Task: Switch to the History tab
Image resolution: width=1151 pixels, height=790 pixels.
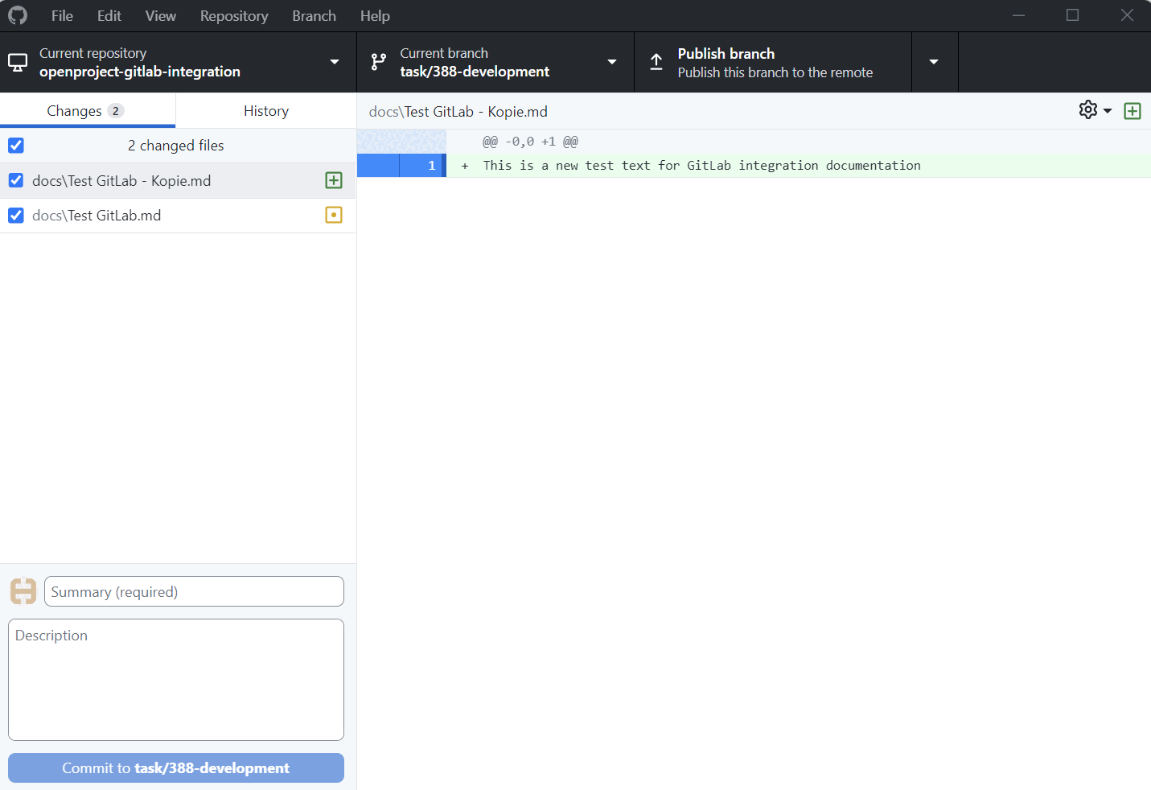Action: (x=266, y=110)
